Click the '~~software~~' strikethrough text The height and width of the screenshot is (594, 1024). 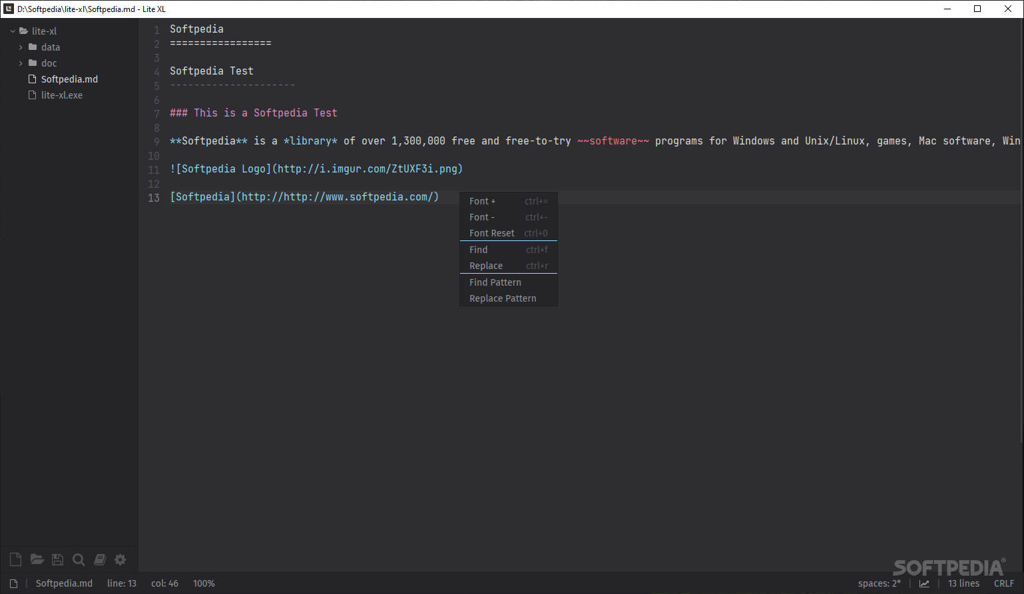613,141
